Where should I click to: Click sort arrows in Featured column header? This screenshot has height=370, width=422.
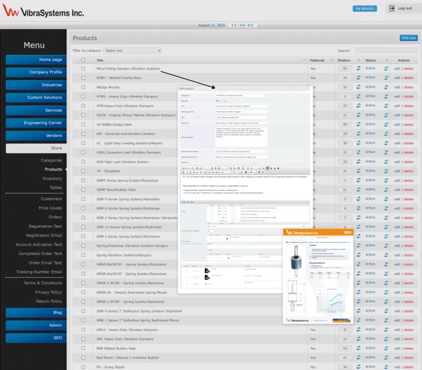tap(332, 60)
